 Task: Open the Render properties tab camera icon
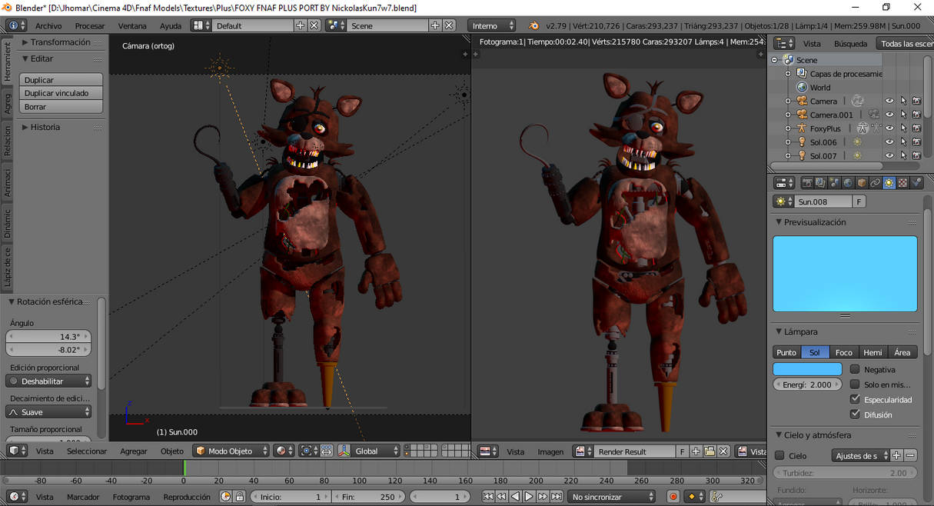point(807,183)
